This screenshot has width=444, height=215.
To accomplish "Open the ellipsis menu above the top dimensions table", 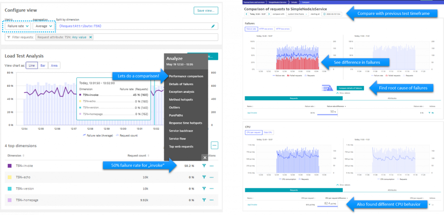I will click(x=214, y=145).
